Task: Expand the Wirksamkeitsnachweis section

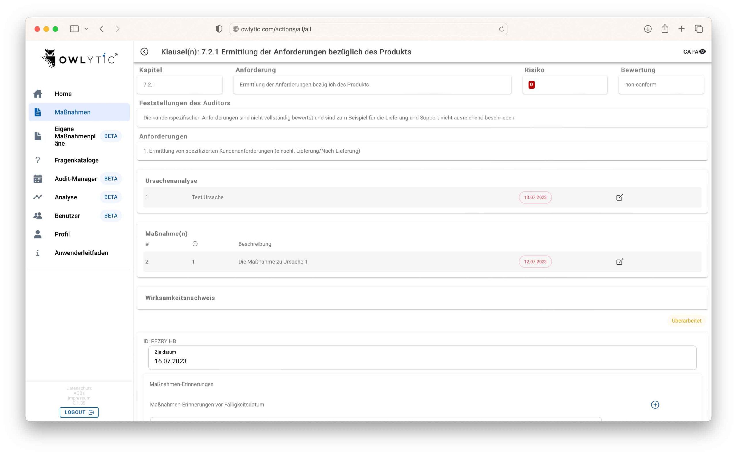Action: (180, 298)
